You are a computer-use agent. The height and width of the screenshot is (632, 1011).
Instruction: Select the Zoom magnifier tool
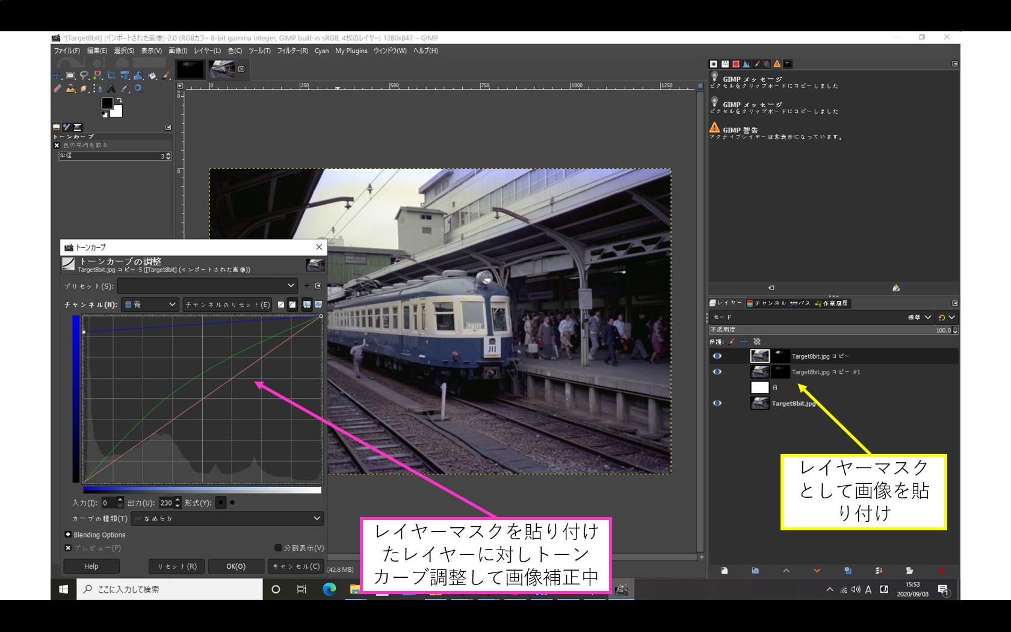pos(138,88)
